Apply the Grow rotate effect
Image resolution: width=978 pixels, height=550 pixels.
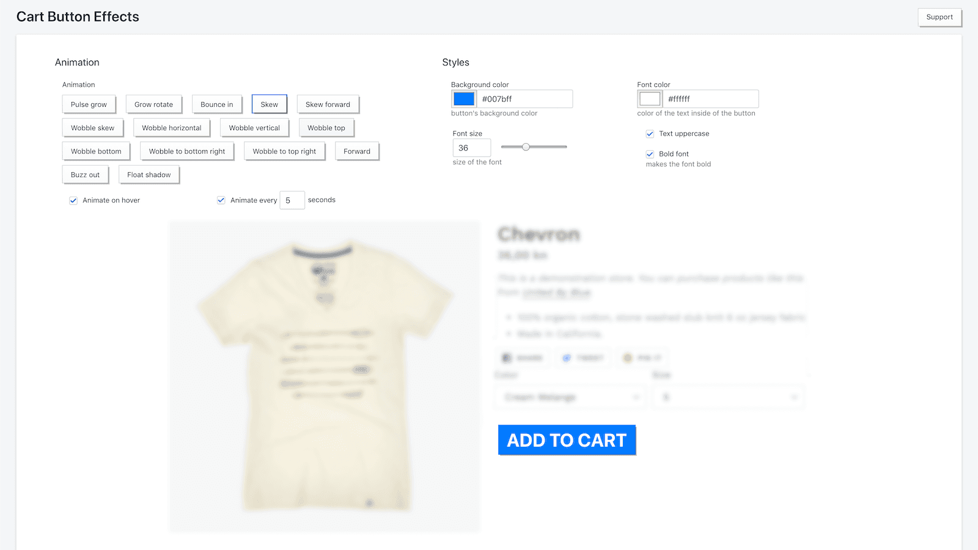click(153, 104)
